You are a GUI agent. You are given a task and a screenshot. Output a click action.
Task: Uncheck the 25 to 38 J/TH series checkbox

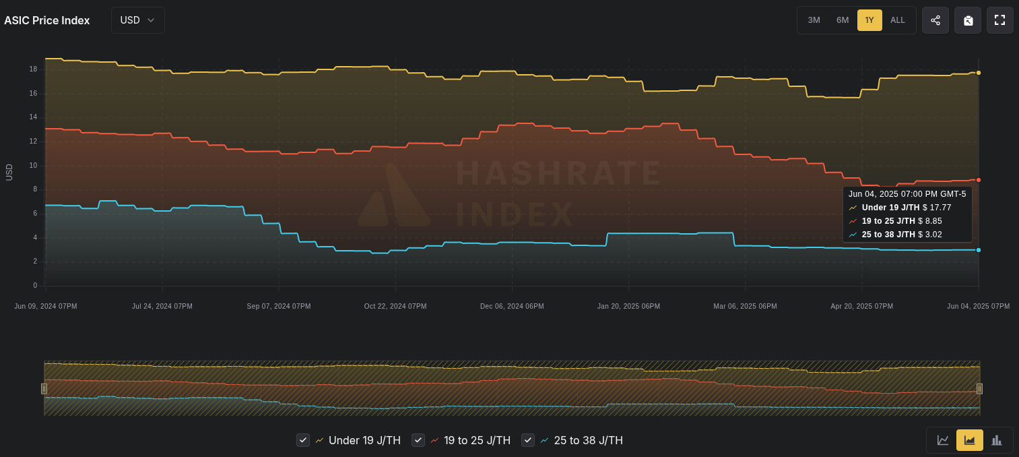(528, 440)
